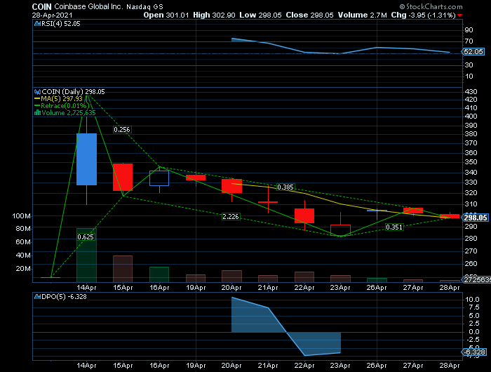Image resolution: width=491 pixels, height=372 pixels.
Task: Click the MA(5) 297.93 legend text
Action: click(x=62, y=99)
